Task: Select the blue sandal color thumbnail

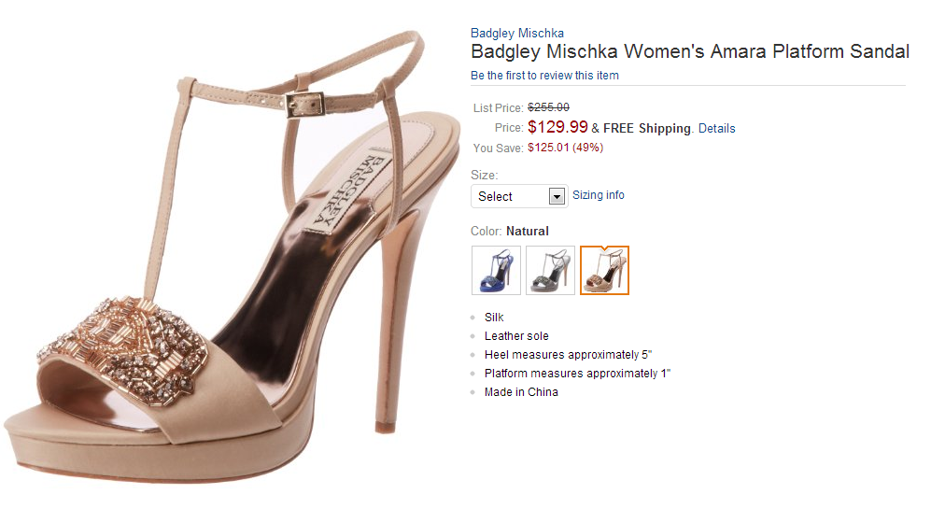Action: [x=496, y=270]
